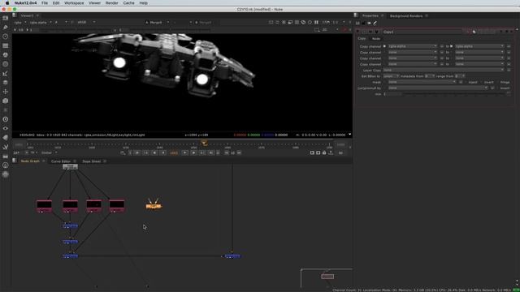Toggle the first Copy channel destination checkbox

click(452, 46)
